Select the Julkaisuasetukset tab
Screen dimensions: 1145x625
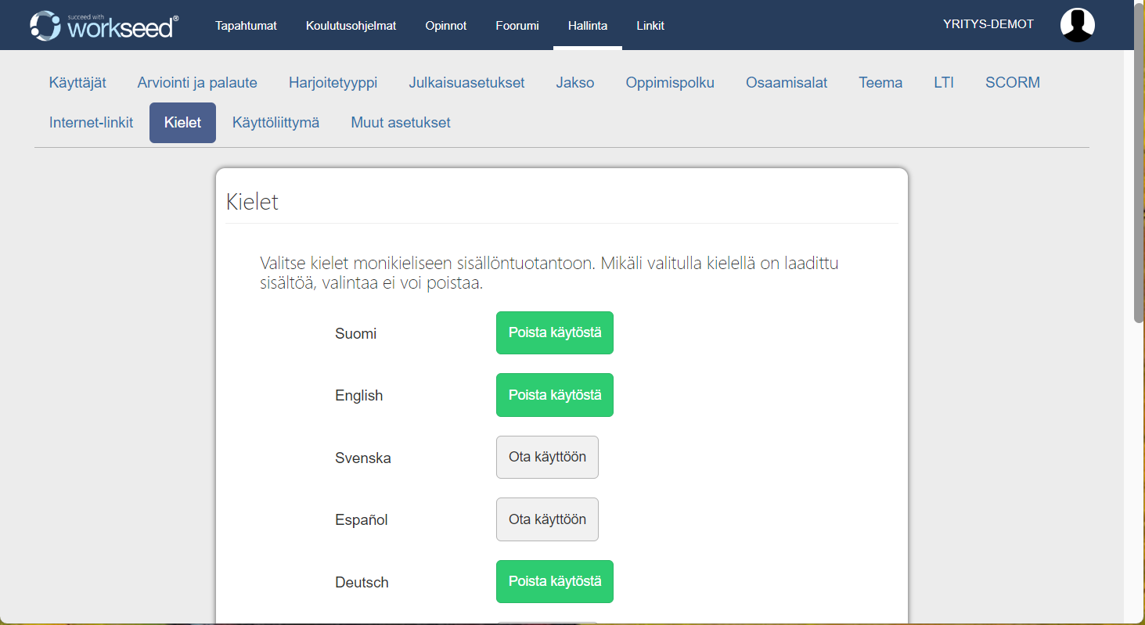click(x=466, y=83)
